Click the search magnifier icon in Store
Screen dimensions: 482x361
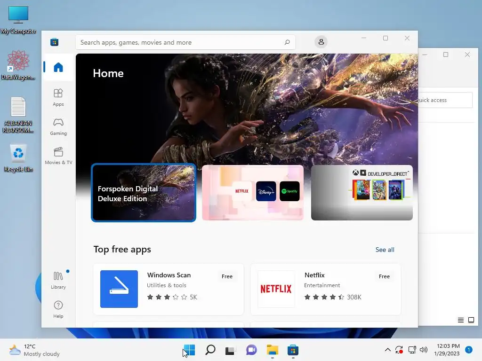coord(287,42)
